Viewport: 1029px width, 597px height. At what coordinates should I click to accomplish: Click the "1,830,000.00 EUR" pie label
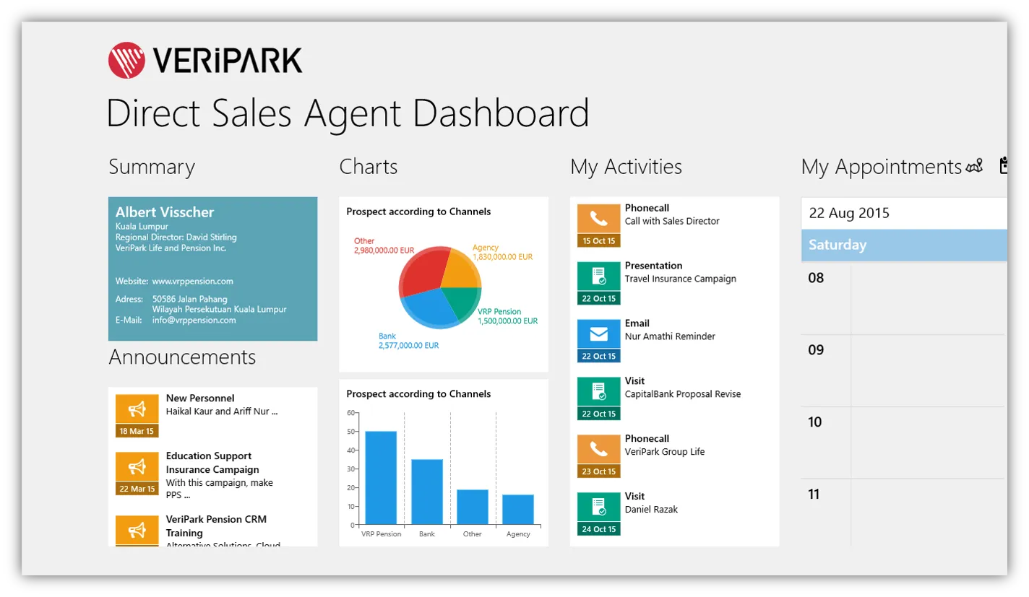[x=503, y=257]
